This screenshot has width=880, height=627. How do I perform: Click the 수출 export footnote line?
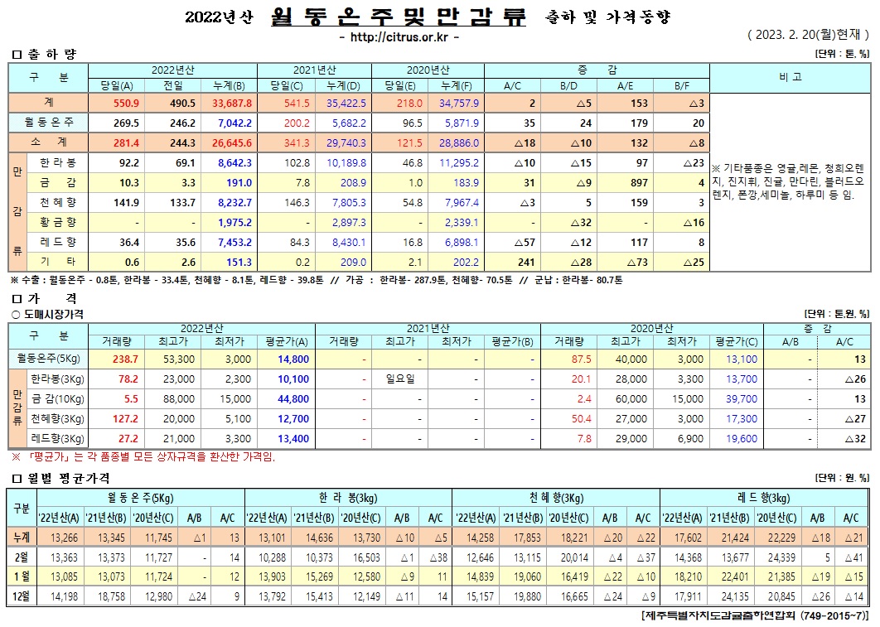315,281
